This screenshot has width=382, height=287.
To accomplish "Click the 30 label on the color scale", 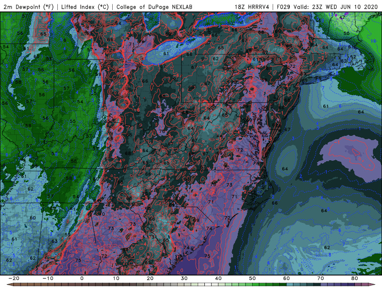I will [184, 278].
